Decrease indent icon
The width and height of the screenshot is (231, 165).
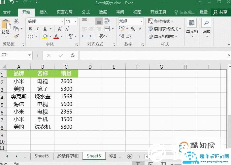(84, 36)
